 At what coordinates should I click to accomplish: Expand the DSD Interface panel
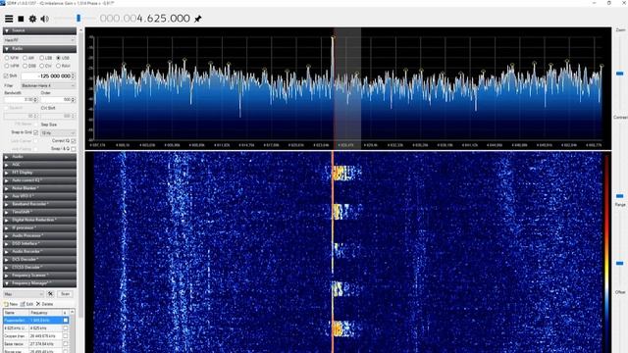(x=39, y=243)
